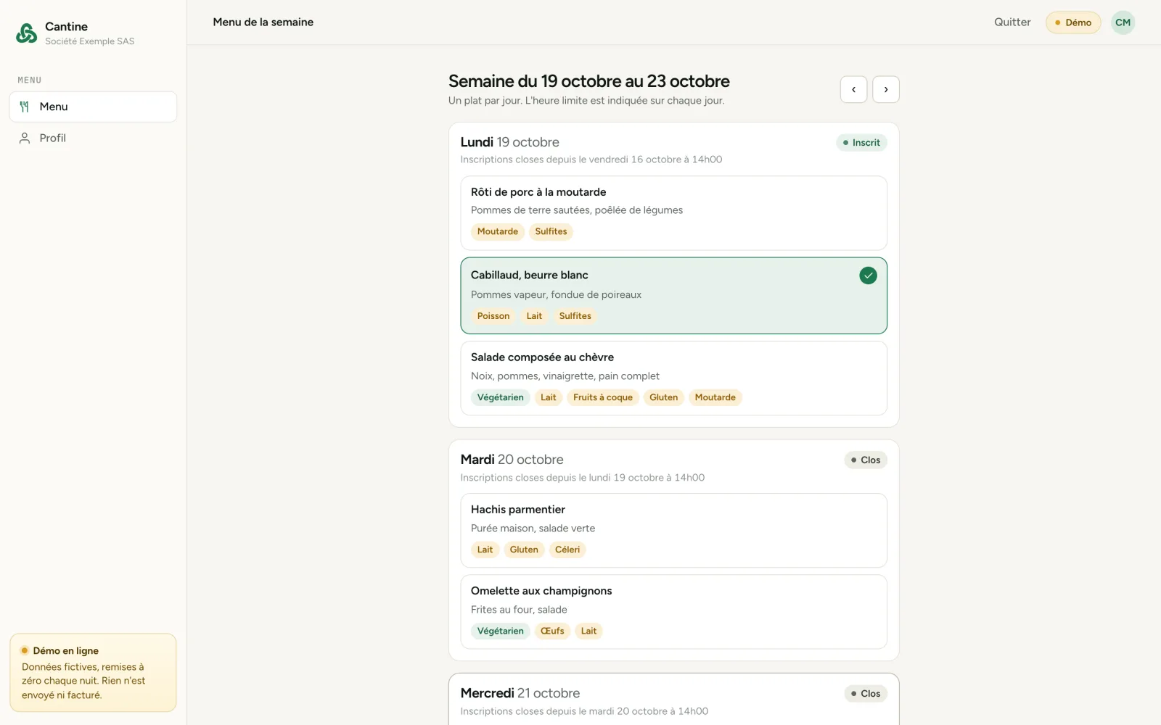Click Société Exemple SAS text
This screenshot has height=725, width=1161.
point(90,41)
